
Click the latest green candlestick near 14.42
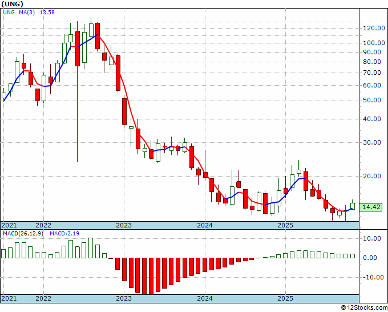pyautogui.click(x=353, y=206)
